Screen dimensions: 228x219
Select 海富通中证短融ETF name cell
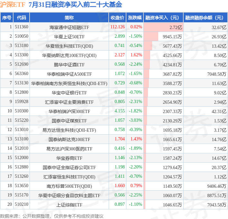click(69, 27)
